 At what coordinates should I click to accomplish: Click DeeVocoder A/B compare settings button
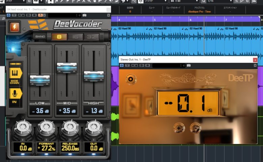[x=29, y=15]
